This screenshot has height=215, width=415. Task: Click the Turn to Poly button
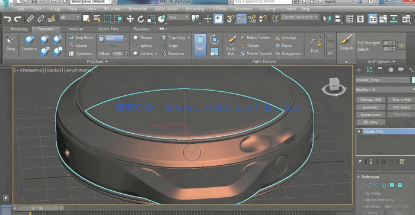click(x=401, y=100)
